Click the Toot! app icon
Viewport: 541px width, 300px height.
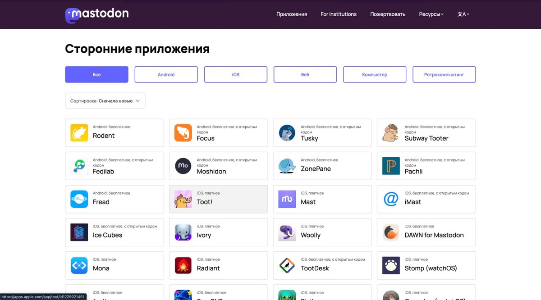click(183, 199)
